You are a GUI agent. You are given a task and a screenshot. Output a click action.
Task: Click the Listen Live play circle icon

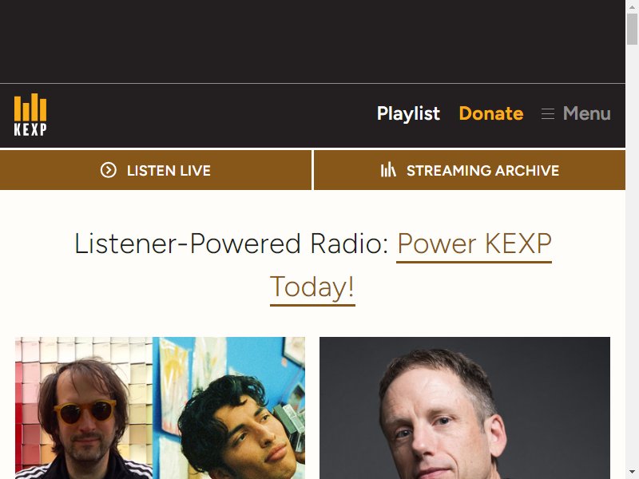[109, 170]
